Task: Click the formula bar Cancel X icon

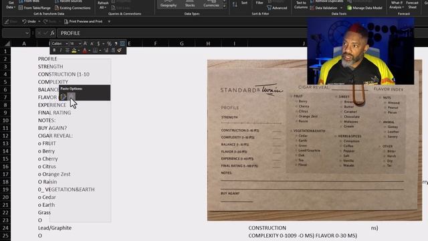Action: coord(39,33)
